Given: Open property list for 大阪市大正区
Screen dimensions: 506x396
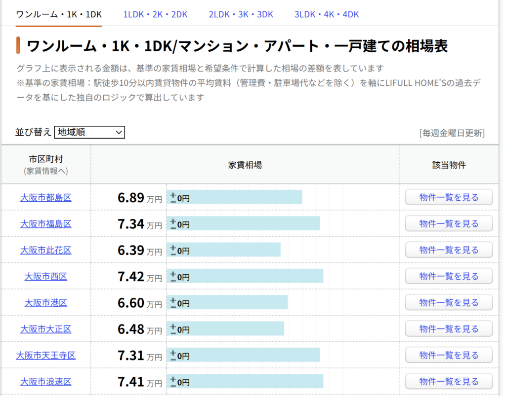Looking at the screenshot, I should point(449,329).
